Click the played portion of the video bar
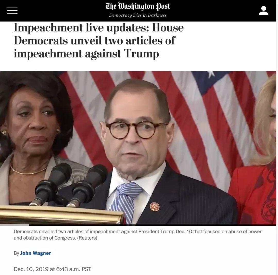Image resolution: width=278 pixels, height=275 pixels. click(14, 225)
